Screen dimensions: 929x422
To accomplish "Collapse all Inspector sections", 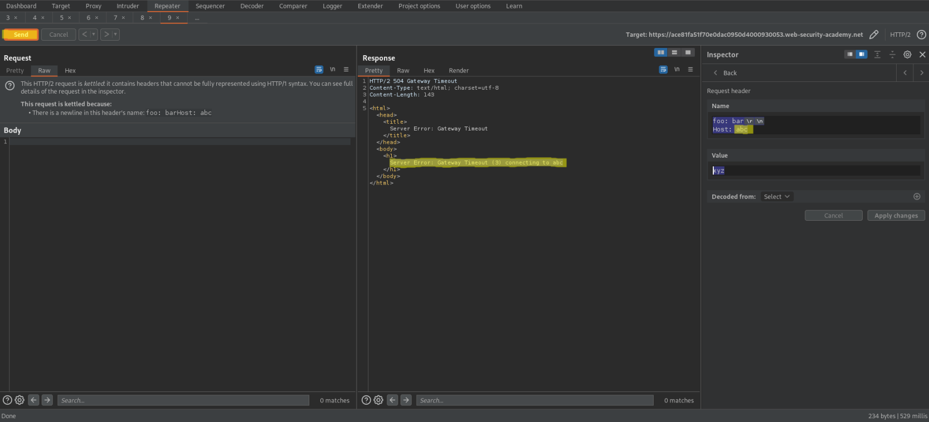I will (892, 55).
